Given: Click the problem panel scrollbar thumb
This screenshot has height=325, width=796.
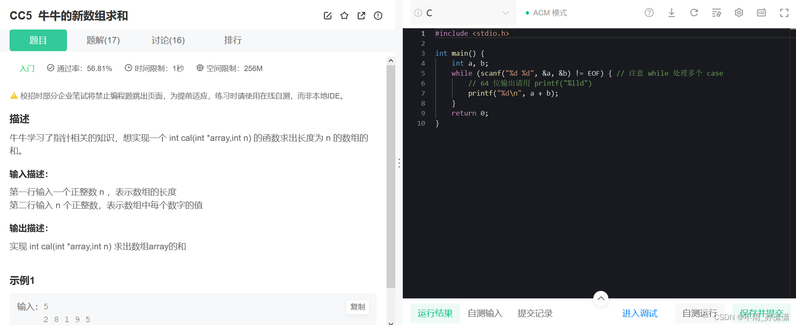Looking at the screenshot, I should click(x=391, y=177).
